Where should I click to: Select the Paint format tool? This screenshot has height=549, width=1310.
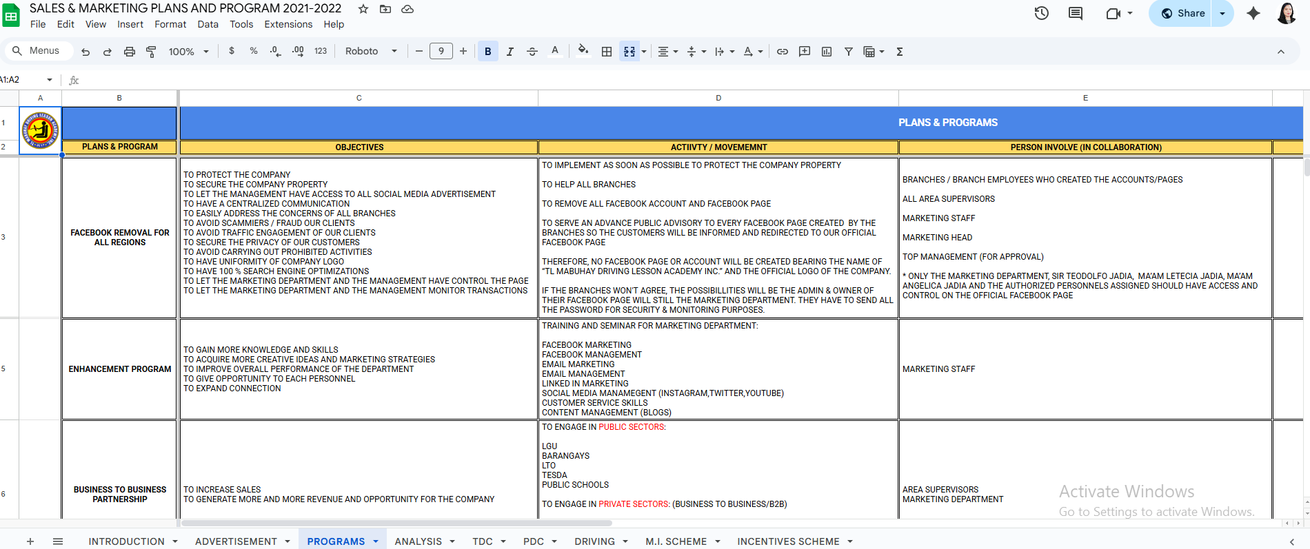[151, 52]
